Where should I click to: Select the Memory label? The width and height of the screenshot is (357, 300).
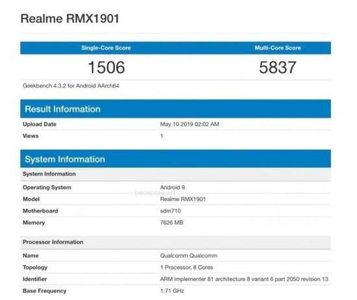click(34, 223)
